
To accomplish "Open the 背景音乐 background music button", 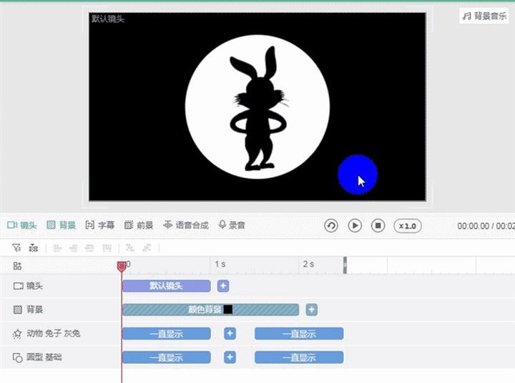I will coord(484,16).
